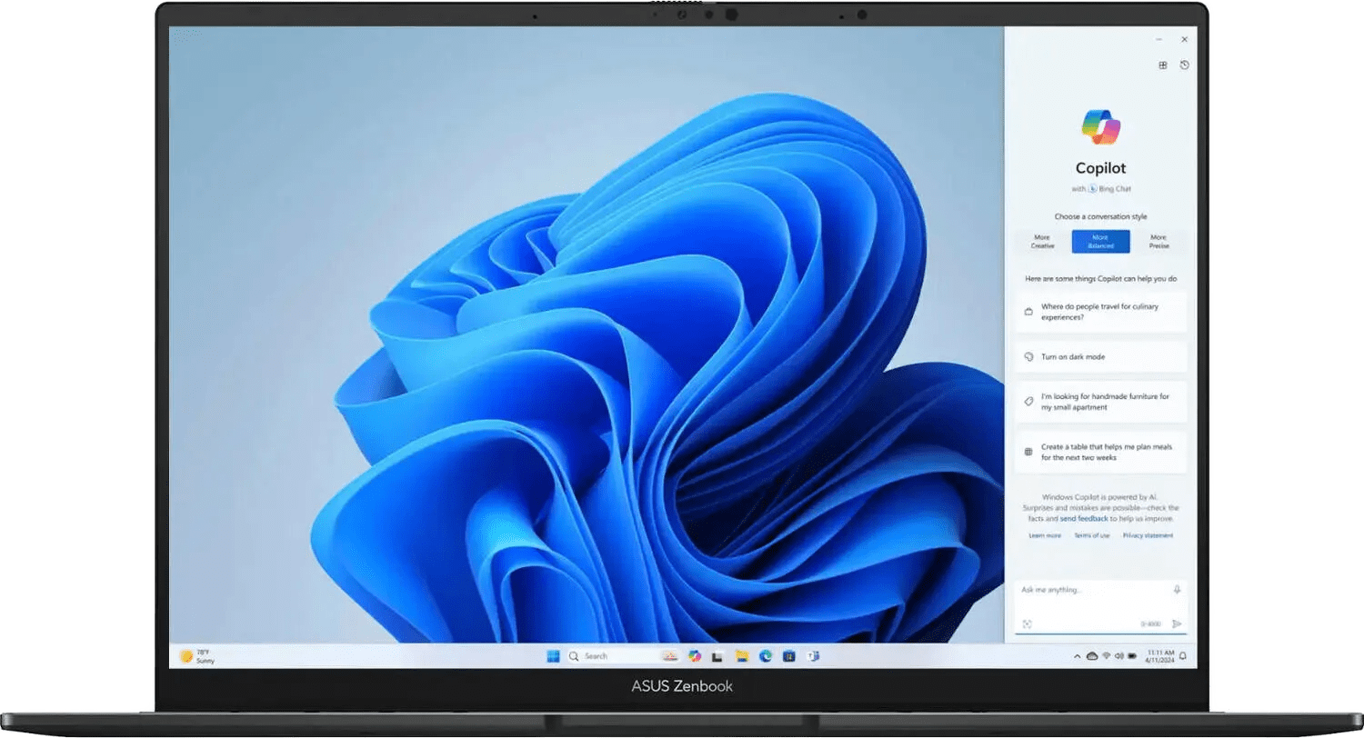Screen dimensions: 1364x738
Task: Open File Explorer from the taskbar
Action: point(742,656)
